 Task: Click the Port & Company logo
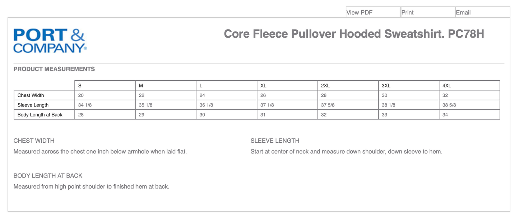click(x=50, y=40)
